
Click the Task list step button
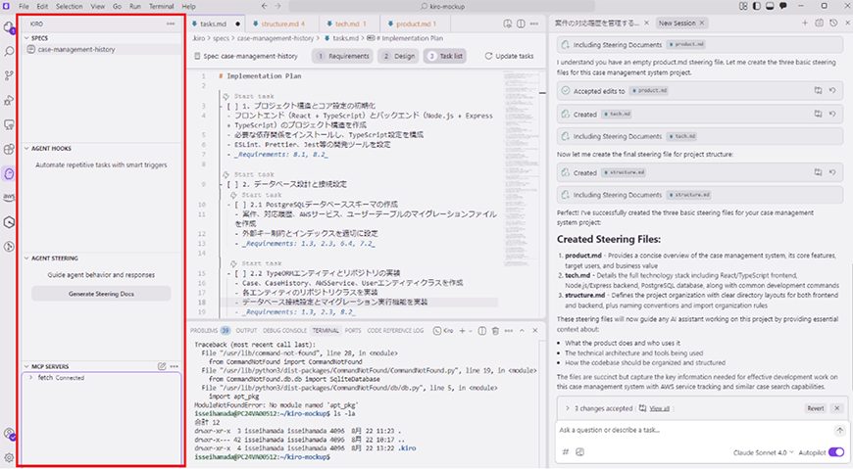(445, 56)
